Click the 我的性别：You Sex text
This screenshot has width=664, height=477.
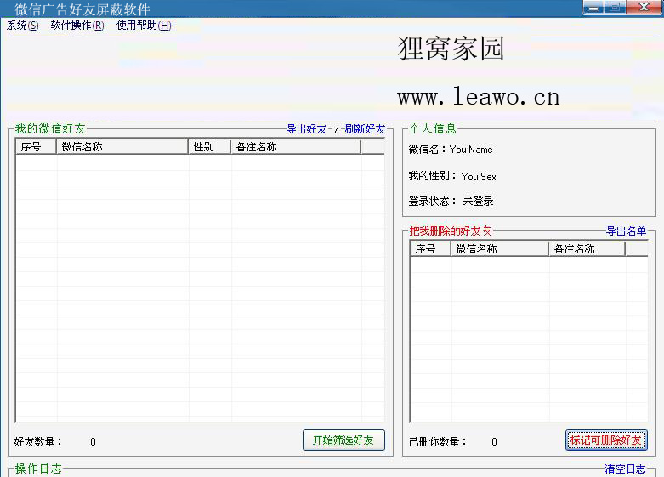coord(452,176)
